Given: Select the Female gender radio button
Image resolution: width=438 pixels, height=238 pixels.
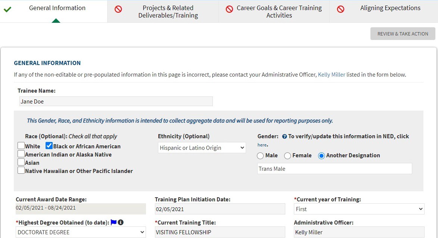Looking at the screenshot, I should pos(288,156).
